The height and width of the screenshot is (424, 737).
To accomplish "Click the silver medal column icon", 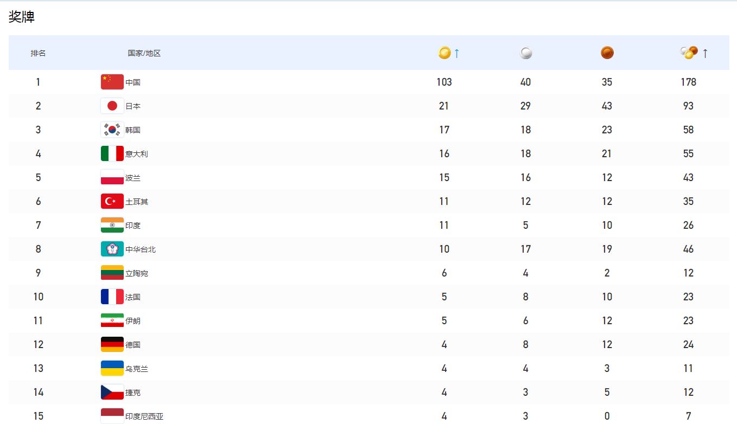I will 526,53.
